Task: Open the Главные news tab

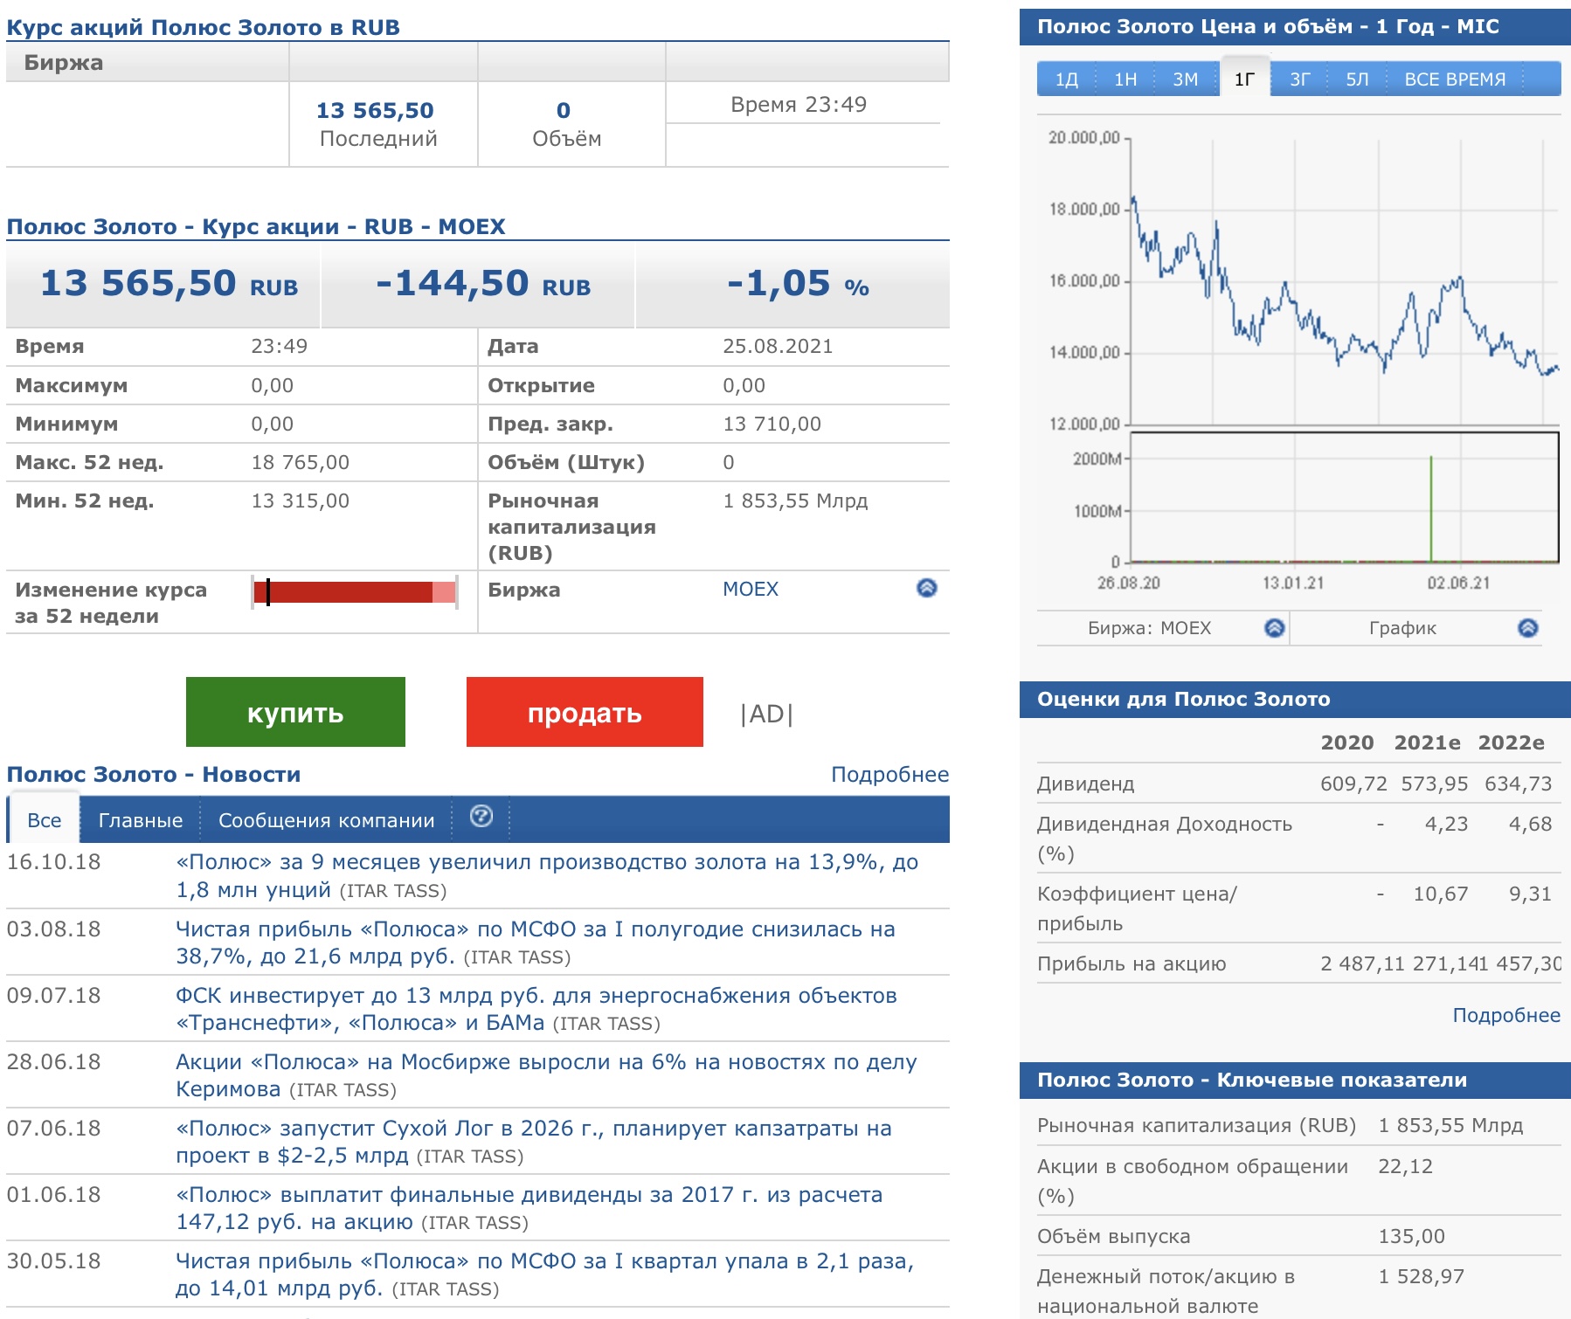Action: pyautogui.click(x=140, y=820)
